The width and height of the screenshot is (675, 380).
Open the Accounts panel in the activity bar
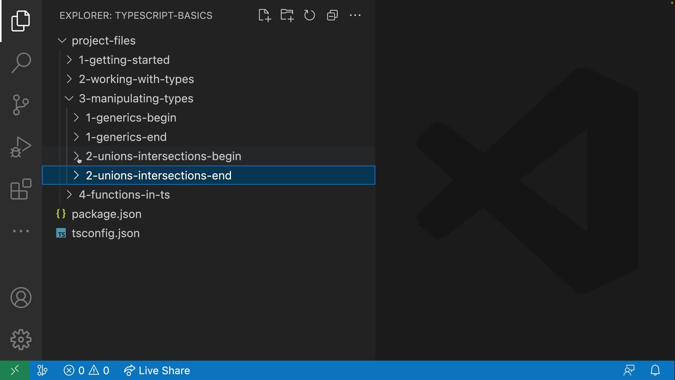tap(21, 297)
